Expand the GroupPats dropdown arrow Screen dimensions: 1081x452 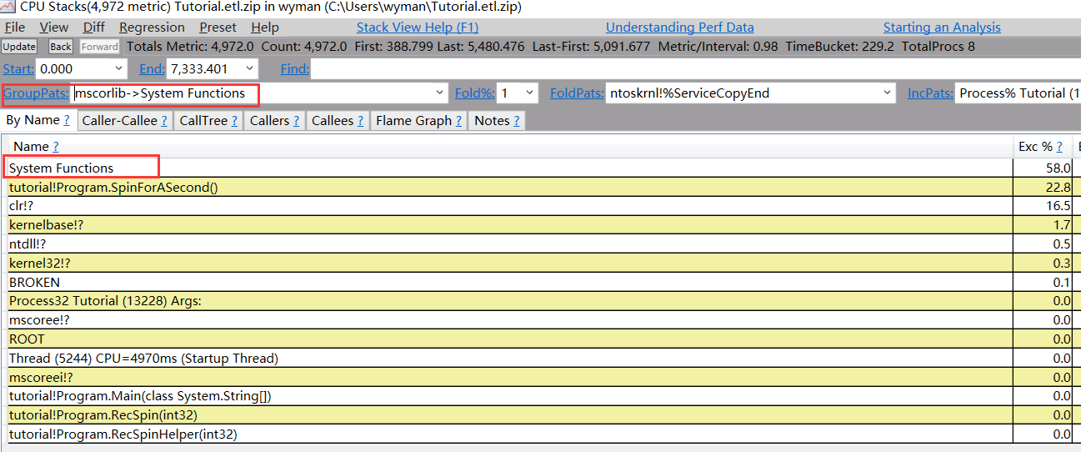pos(440,93)
